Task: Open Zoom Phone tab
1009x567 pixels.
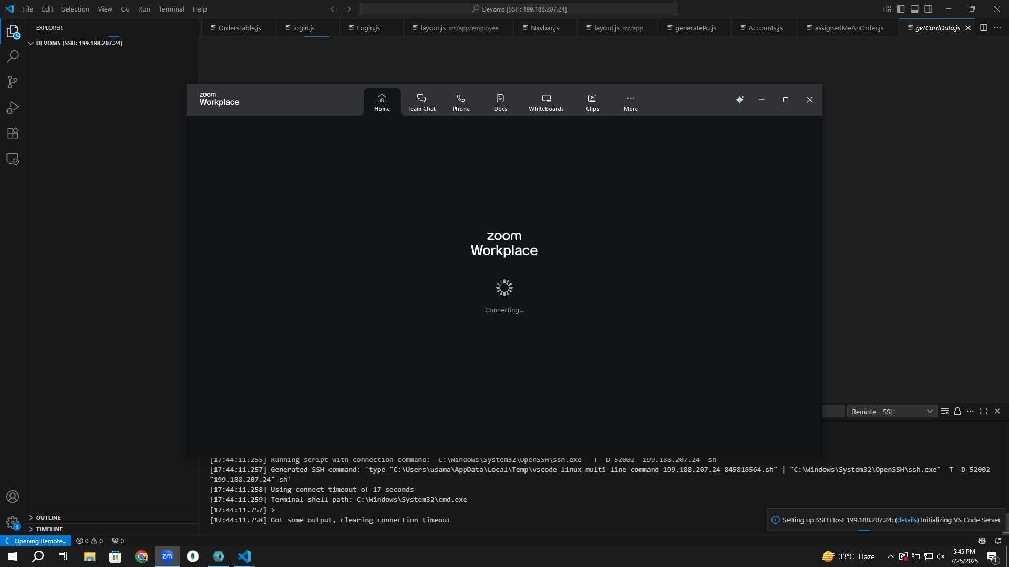Action: point(461,102)
